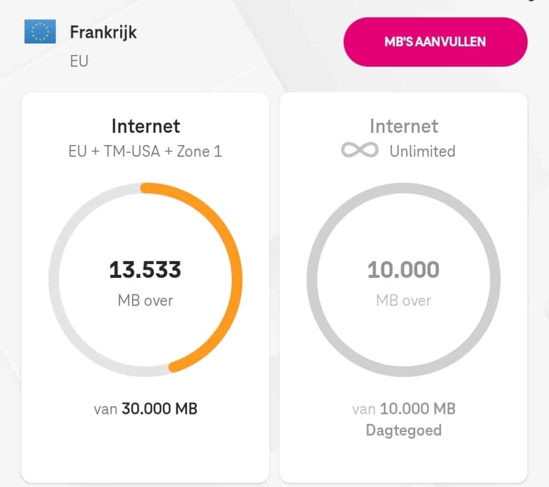The image size is (549, 487).
Task: Open the EU + TM-USA + Zone 1 subtitle
Action: tap(145, 151)
